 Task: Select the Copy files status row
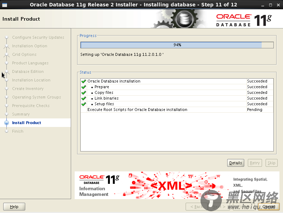click(x=177, y=92)
